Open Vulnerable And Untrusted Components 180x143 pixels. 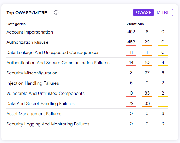pos(45,93)
